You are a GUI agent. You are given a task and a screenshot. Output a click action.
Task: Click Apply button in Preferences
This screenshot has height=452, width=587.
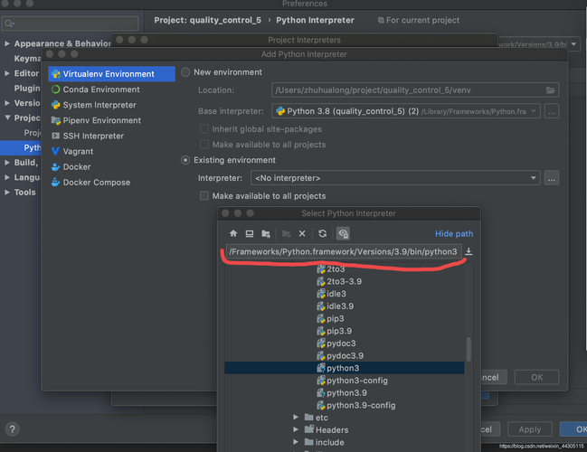click(x=530, y=429)
